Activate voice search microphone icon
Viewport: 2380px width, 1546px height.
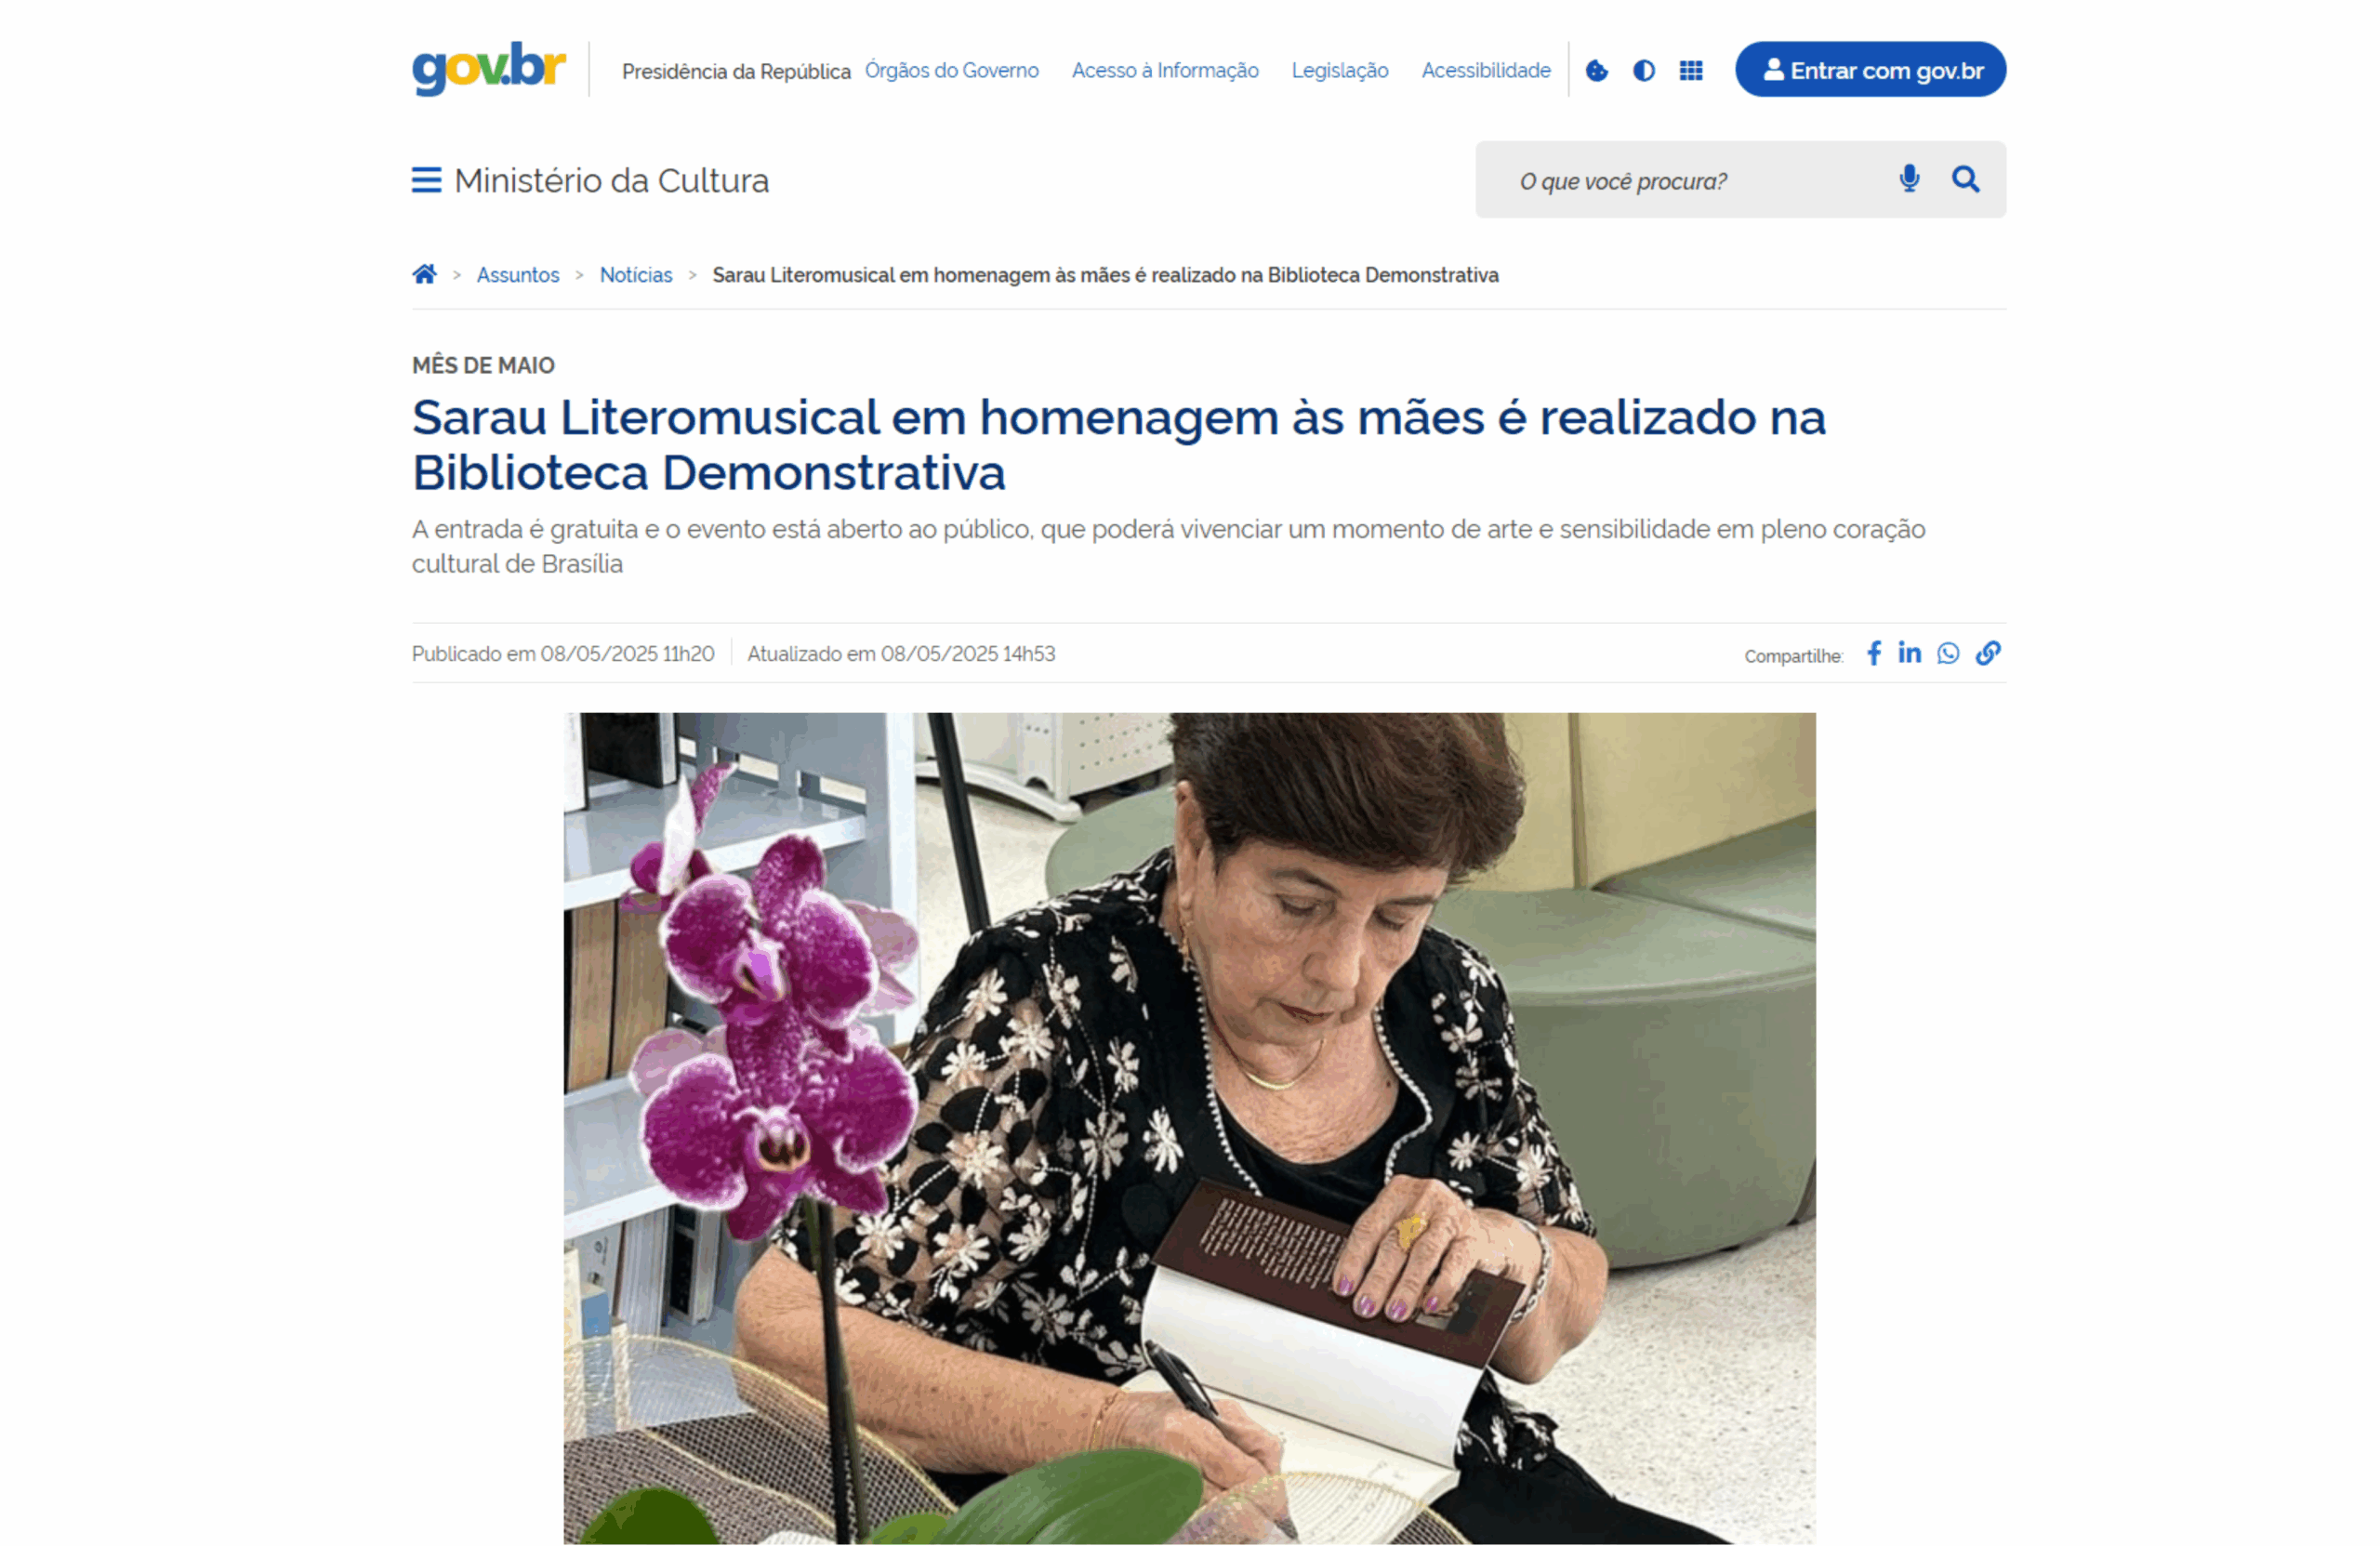1909,179
